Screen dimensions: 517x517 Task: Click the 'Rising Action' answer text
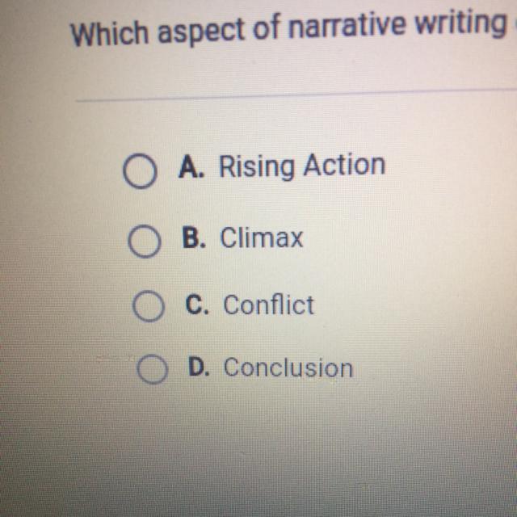302,166
